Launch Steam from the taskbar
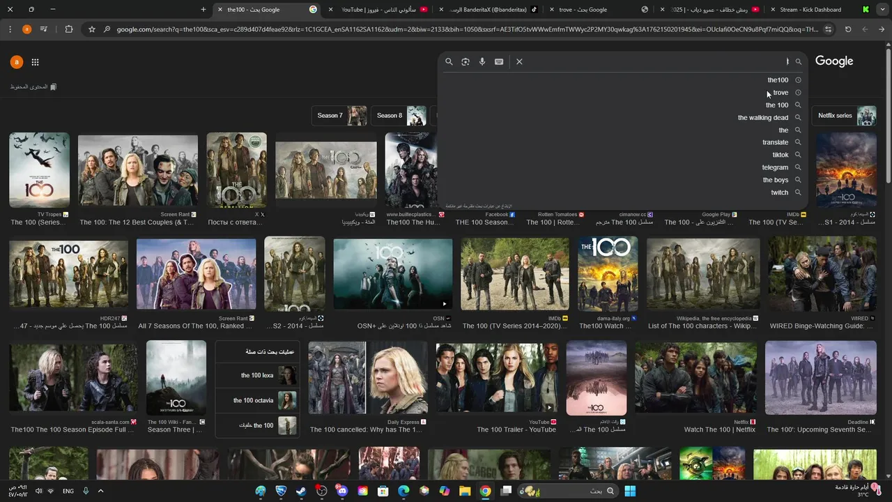This screenshot has width=892, height=502. [x=301, y=491]
